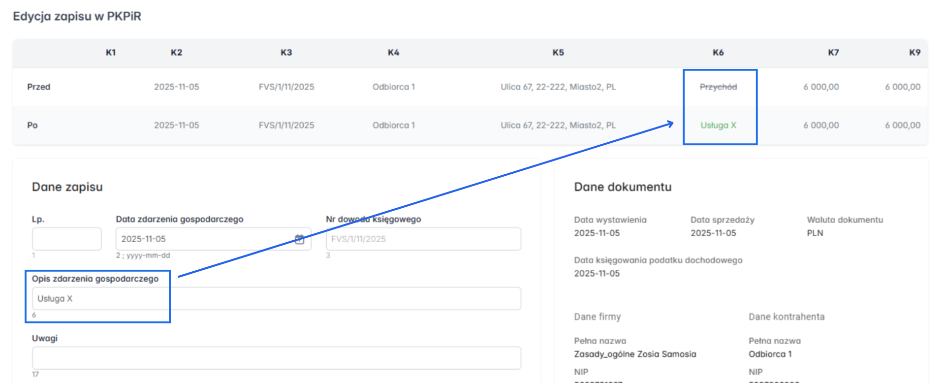
Task: Click the 'NIP' label under Dane kontrahenta
Action: pyautogui.click(x=756, y=372)
